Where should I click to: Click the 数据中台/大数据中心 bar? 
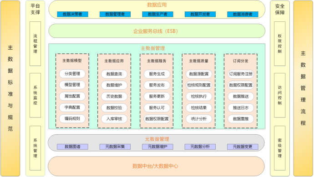(x=156, y=166)
